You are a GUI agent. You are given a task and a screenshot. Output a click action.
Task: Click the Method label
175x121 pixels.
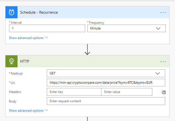click(x=16, y=73)
